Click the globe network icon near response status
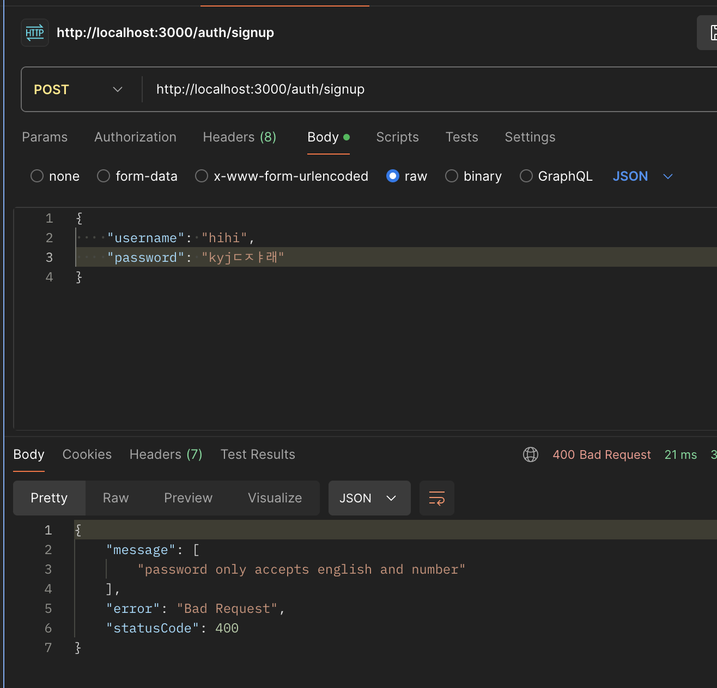The image size is (717, 688). click(531, 454)
